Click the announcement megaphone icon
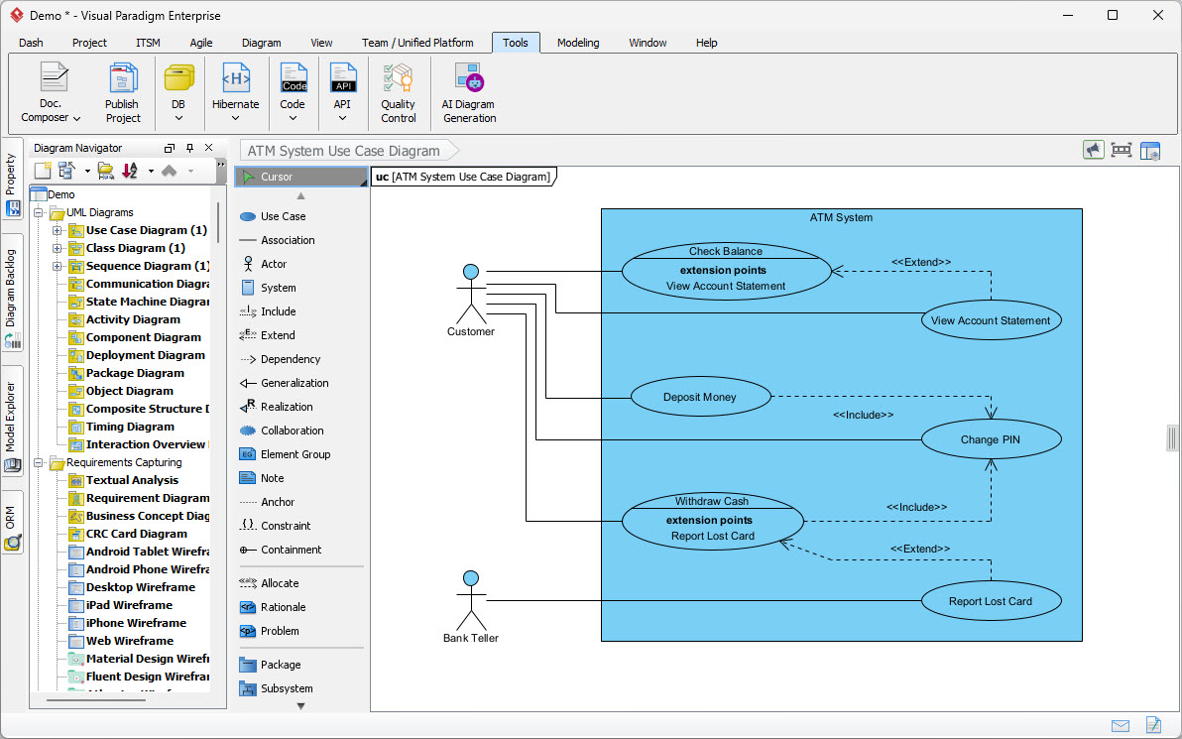 point(1093,150)
